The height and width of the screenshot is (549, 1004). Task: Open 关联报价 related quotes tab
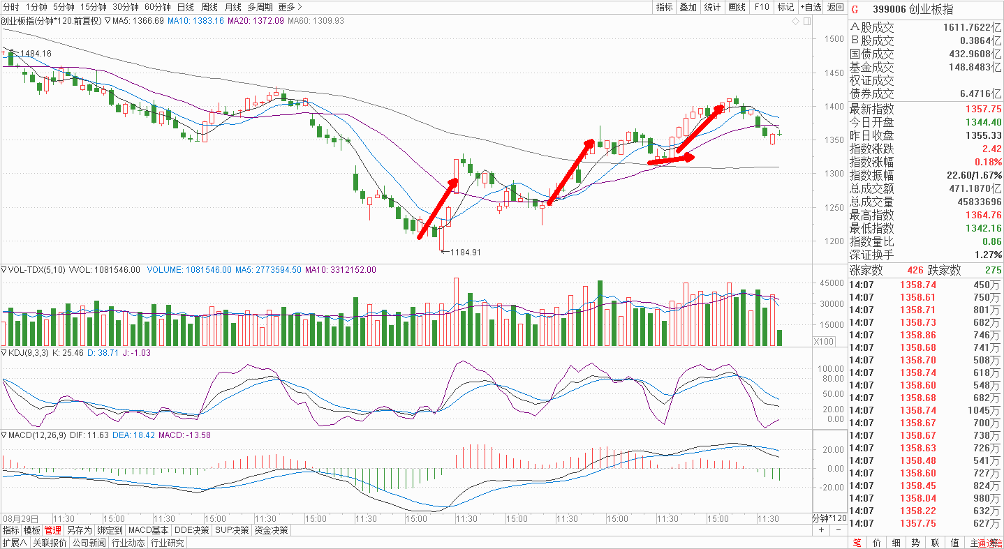(49, 543)
